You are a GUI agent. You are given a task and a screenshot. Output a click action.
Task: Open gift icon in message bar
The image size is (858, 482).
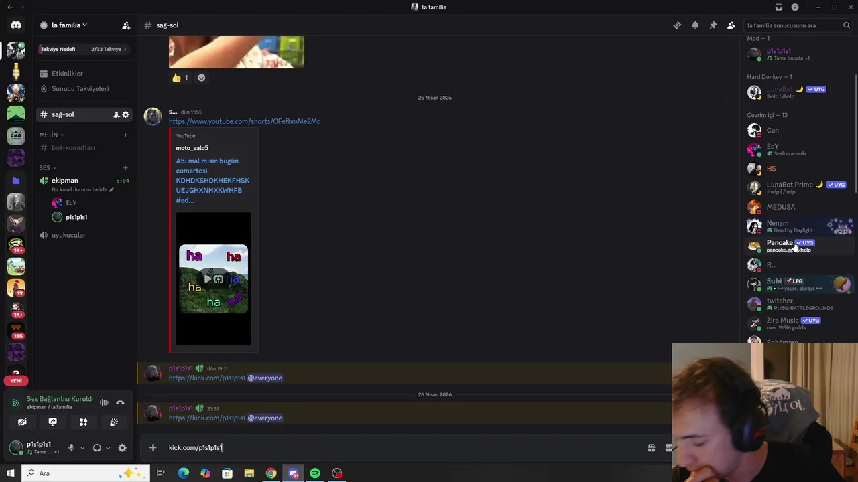(652, 447)
